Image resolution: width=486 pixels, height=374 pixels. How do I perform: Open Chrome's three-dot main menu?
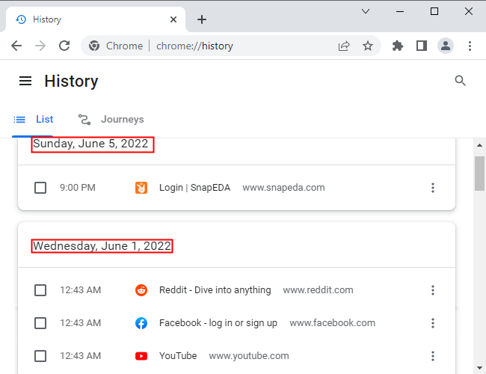click(x=470, y=46)
